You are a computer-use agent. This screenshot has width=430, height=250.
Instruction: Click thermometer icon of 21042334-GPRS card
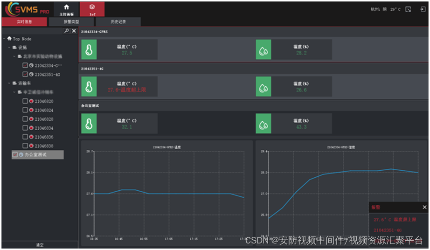pyautogui.click(x=89, y=49)
